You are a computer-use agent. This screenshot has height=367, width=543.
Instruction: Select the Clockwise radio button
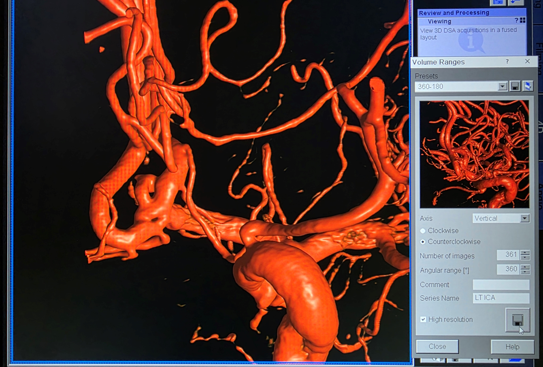423,231
